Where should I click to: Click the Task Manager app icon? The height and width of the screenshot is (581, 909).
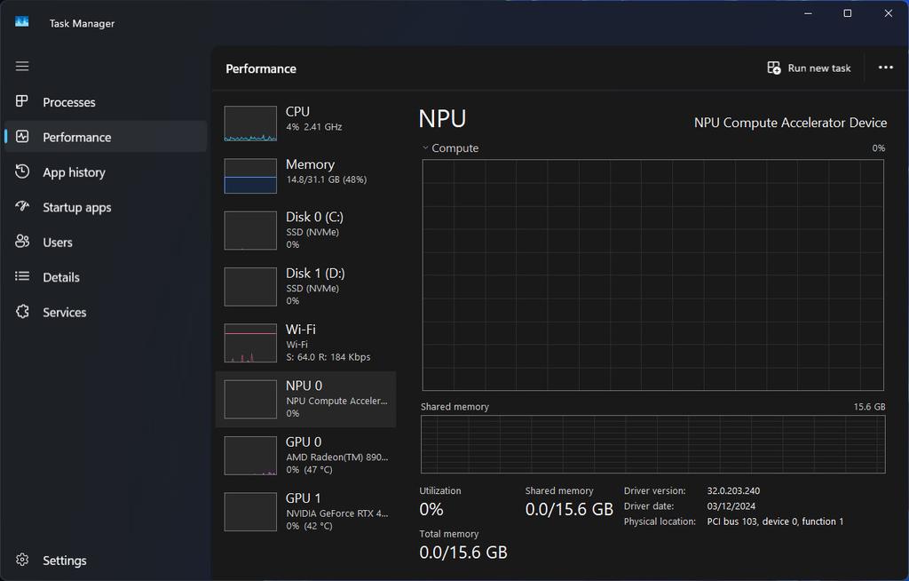pos(22,22)
